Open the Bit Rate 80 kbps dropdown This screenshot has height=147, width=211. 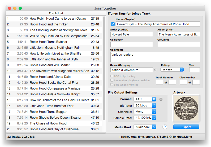point(145,105)
